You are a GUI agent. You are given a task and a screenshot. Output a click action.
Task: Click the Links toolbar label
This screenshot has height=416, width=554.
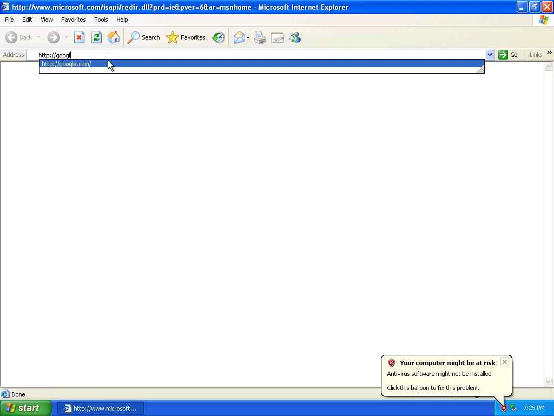536,55
